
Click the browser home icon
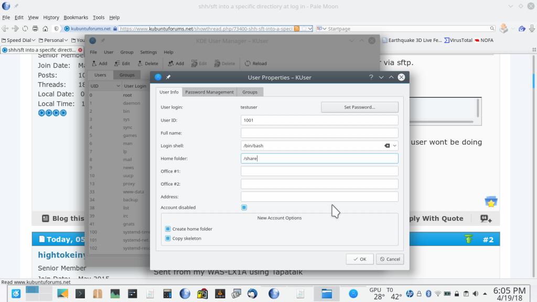pos(45,29)
